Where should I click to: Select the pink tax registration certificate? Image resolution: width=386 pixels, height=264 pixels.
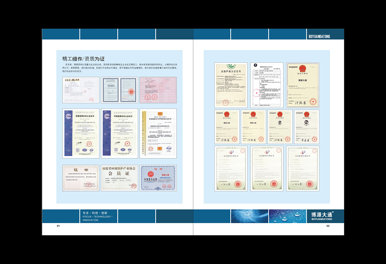tap(158, 90)
